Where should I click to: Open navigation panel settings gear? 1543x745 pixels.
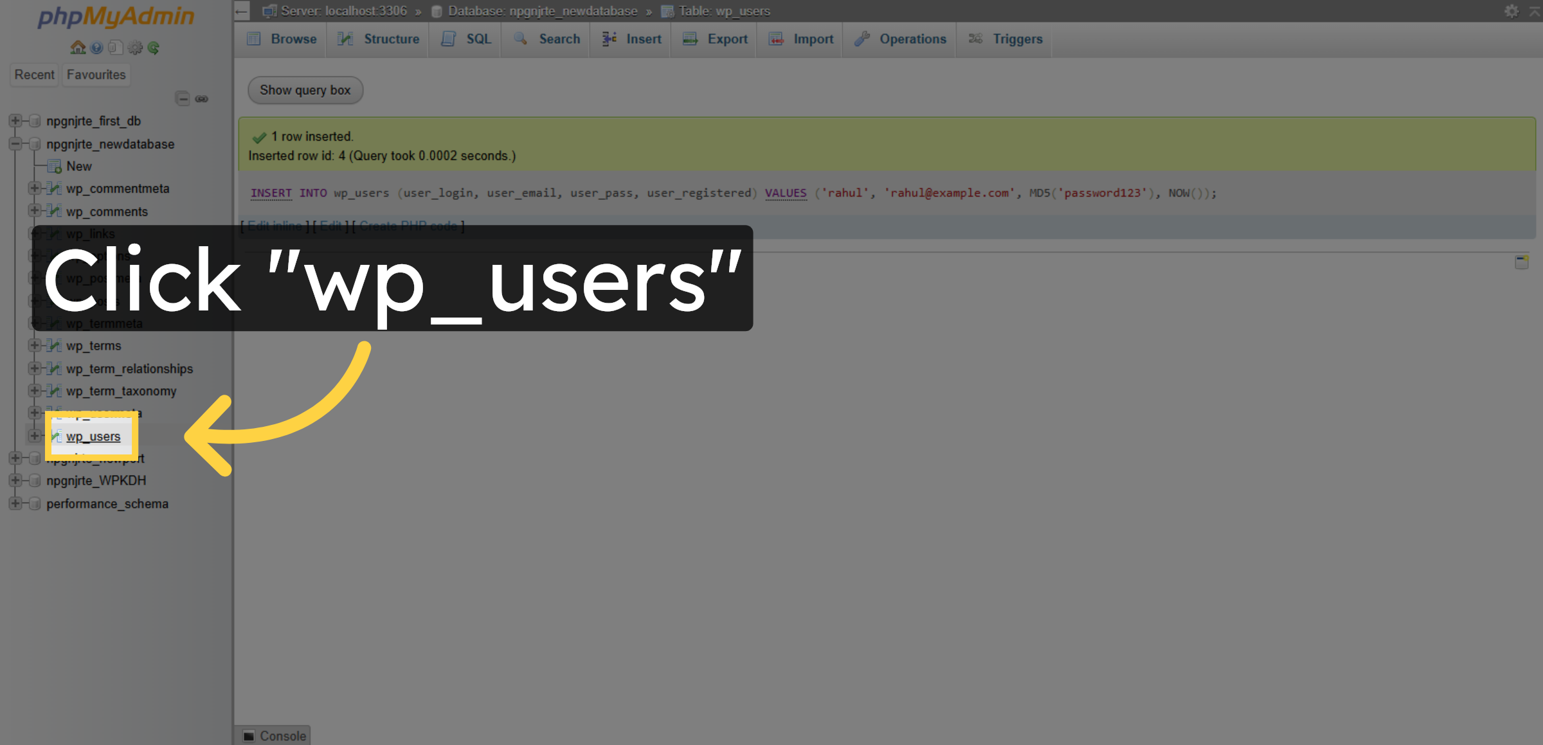135,48
